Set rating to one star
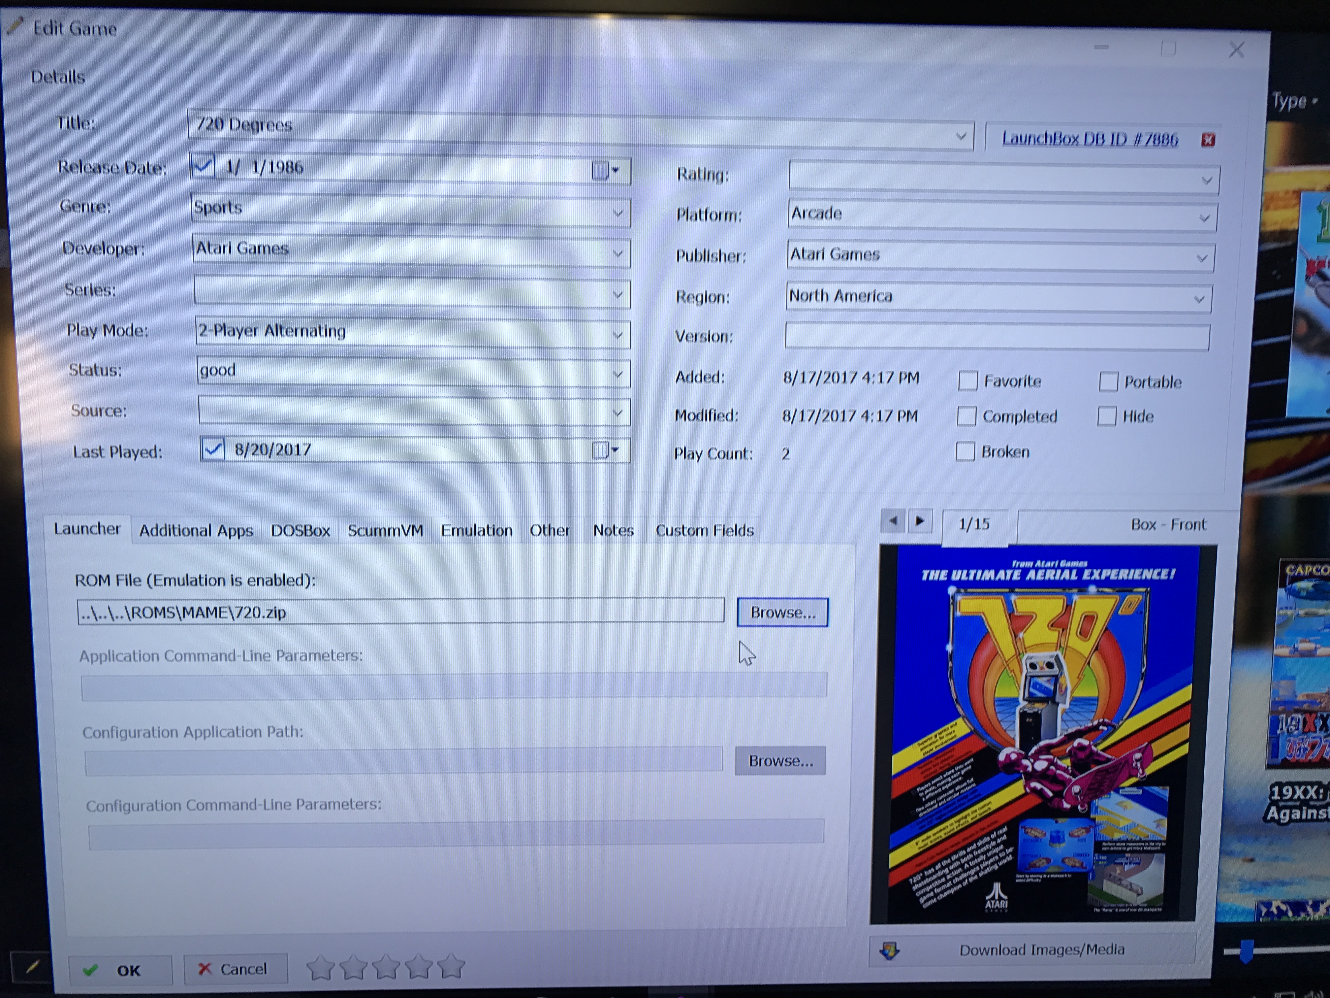The image size is (1330, 998). pyautogui.click(x=321, y=967)
